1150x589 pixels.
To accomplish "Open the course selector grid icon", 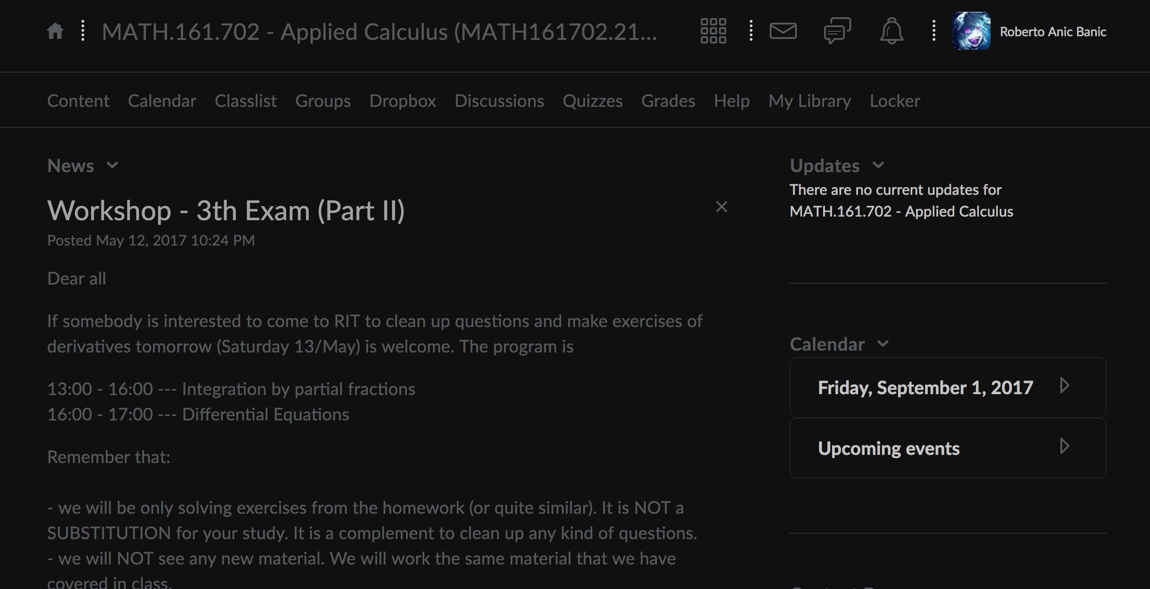I will coord(713,31).
